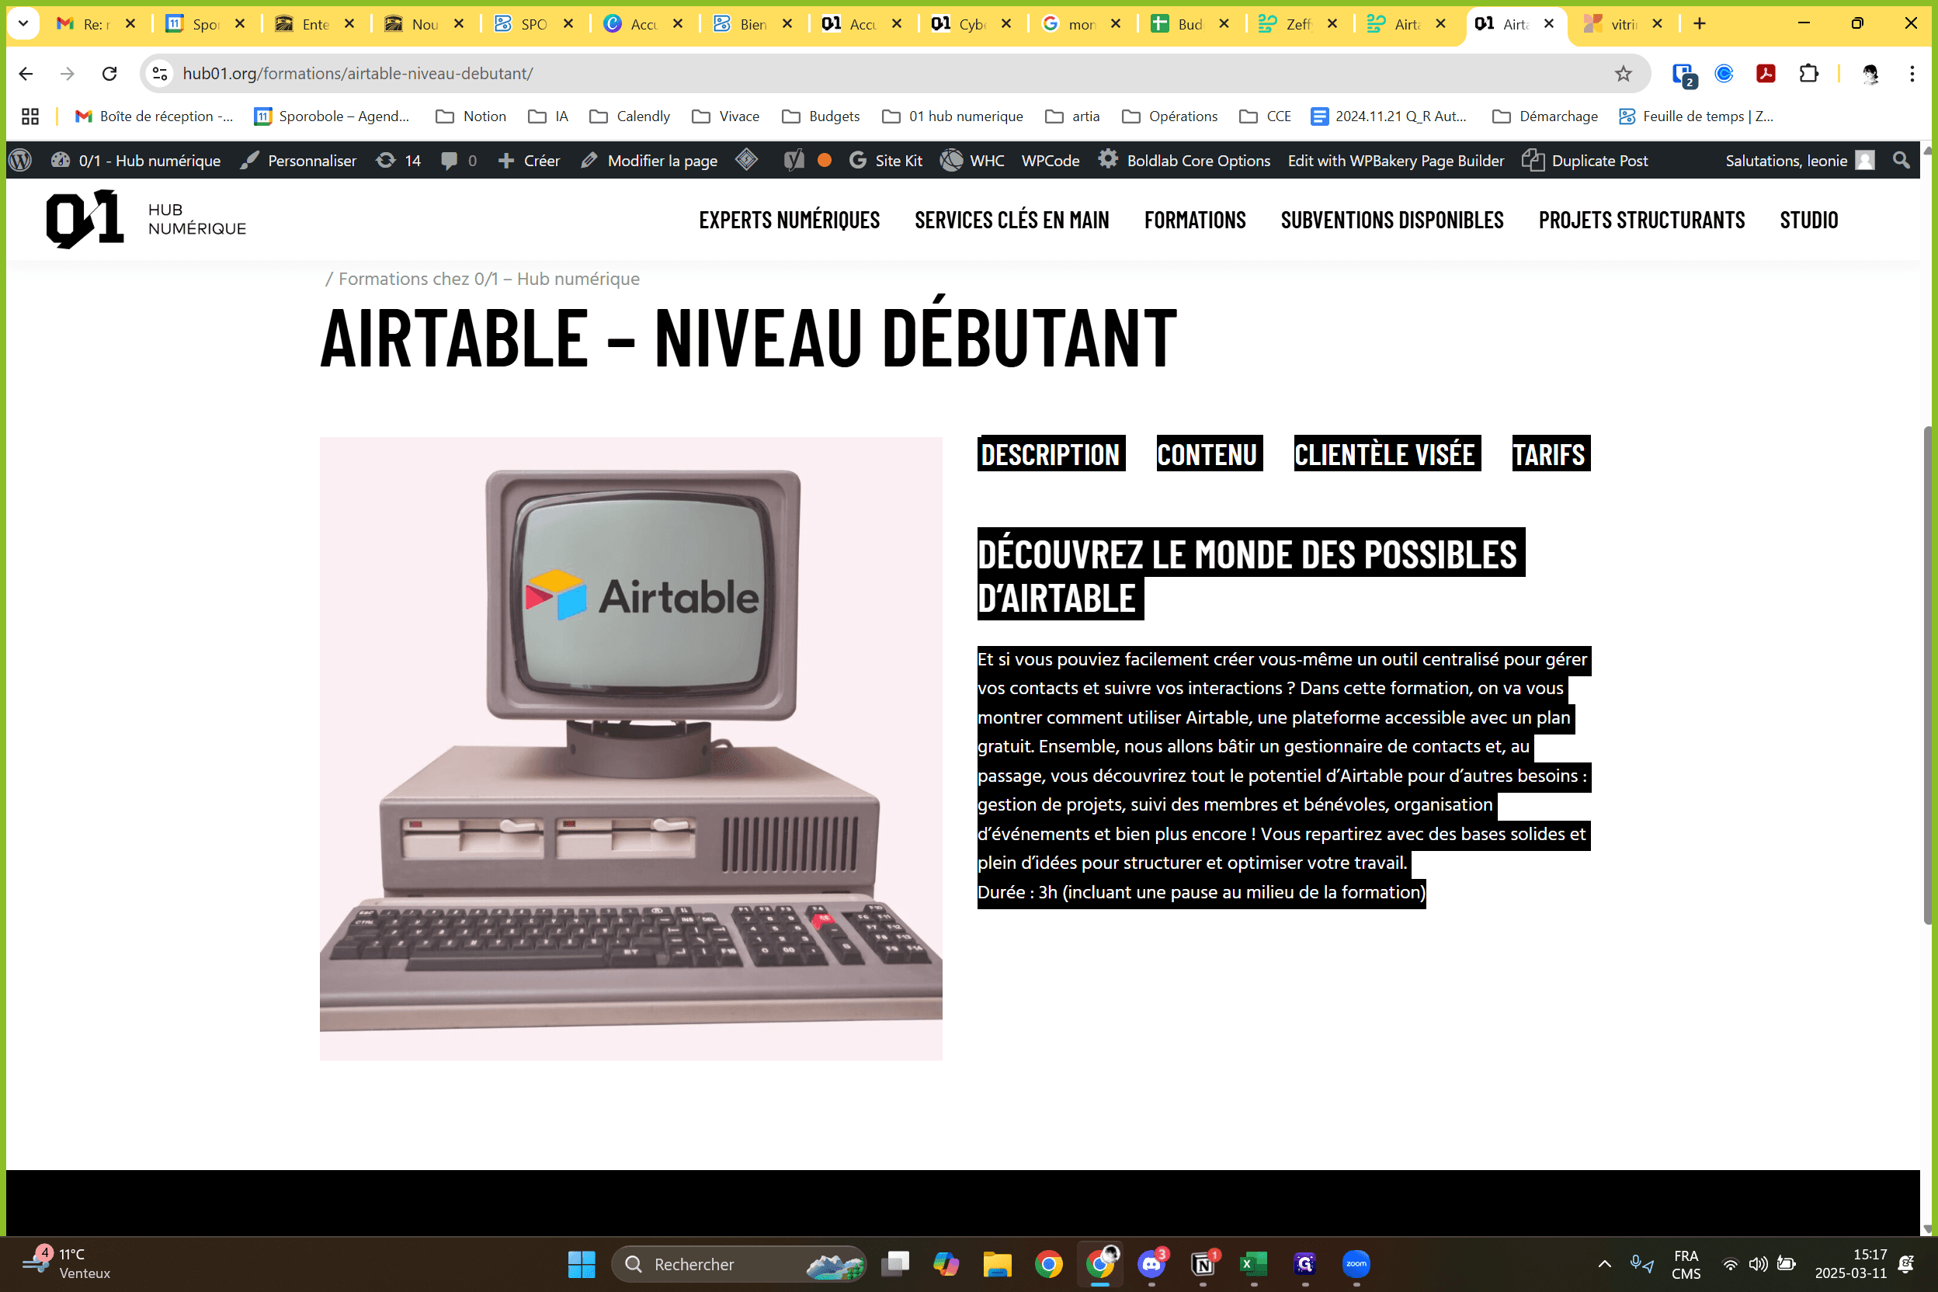This screenshot has width=1938, height=1292.
Task: Click the Yoast SEO icon in admin bar
Action: click(794, 160)
